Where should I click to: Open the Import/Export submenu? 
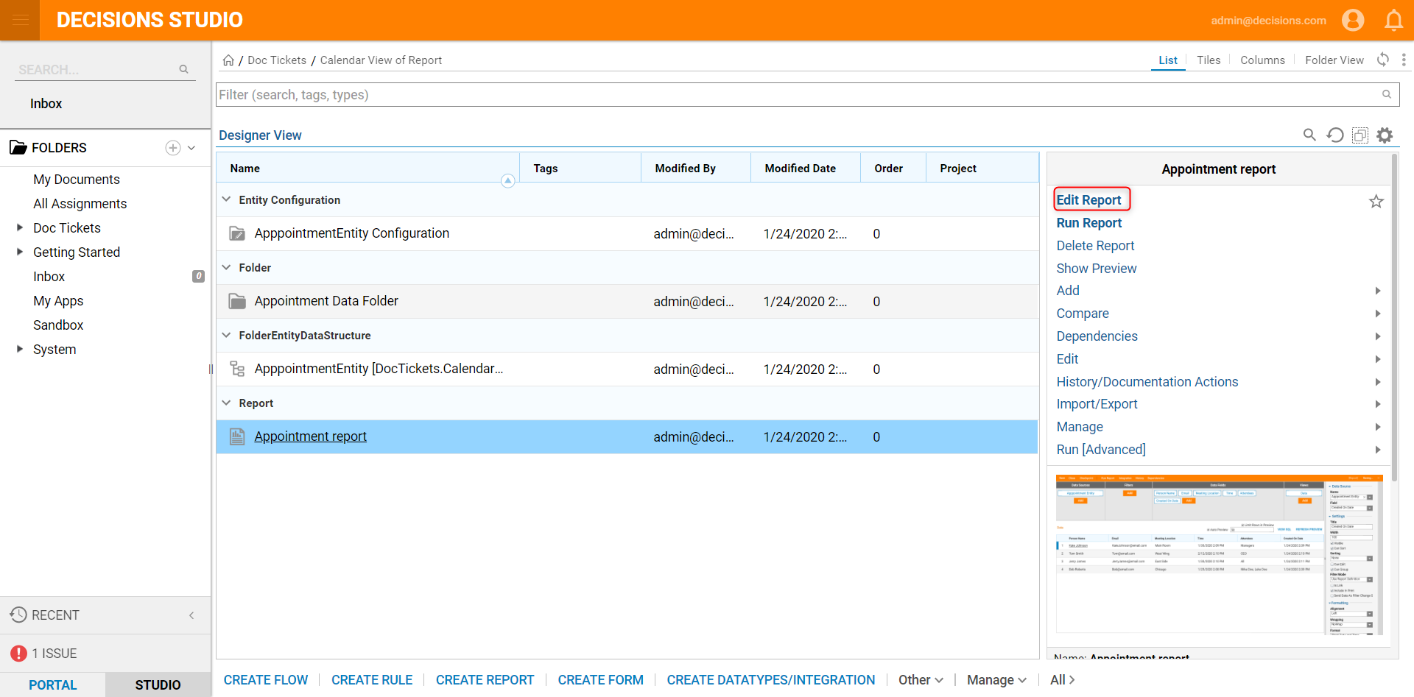[1219, 404]
